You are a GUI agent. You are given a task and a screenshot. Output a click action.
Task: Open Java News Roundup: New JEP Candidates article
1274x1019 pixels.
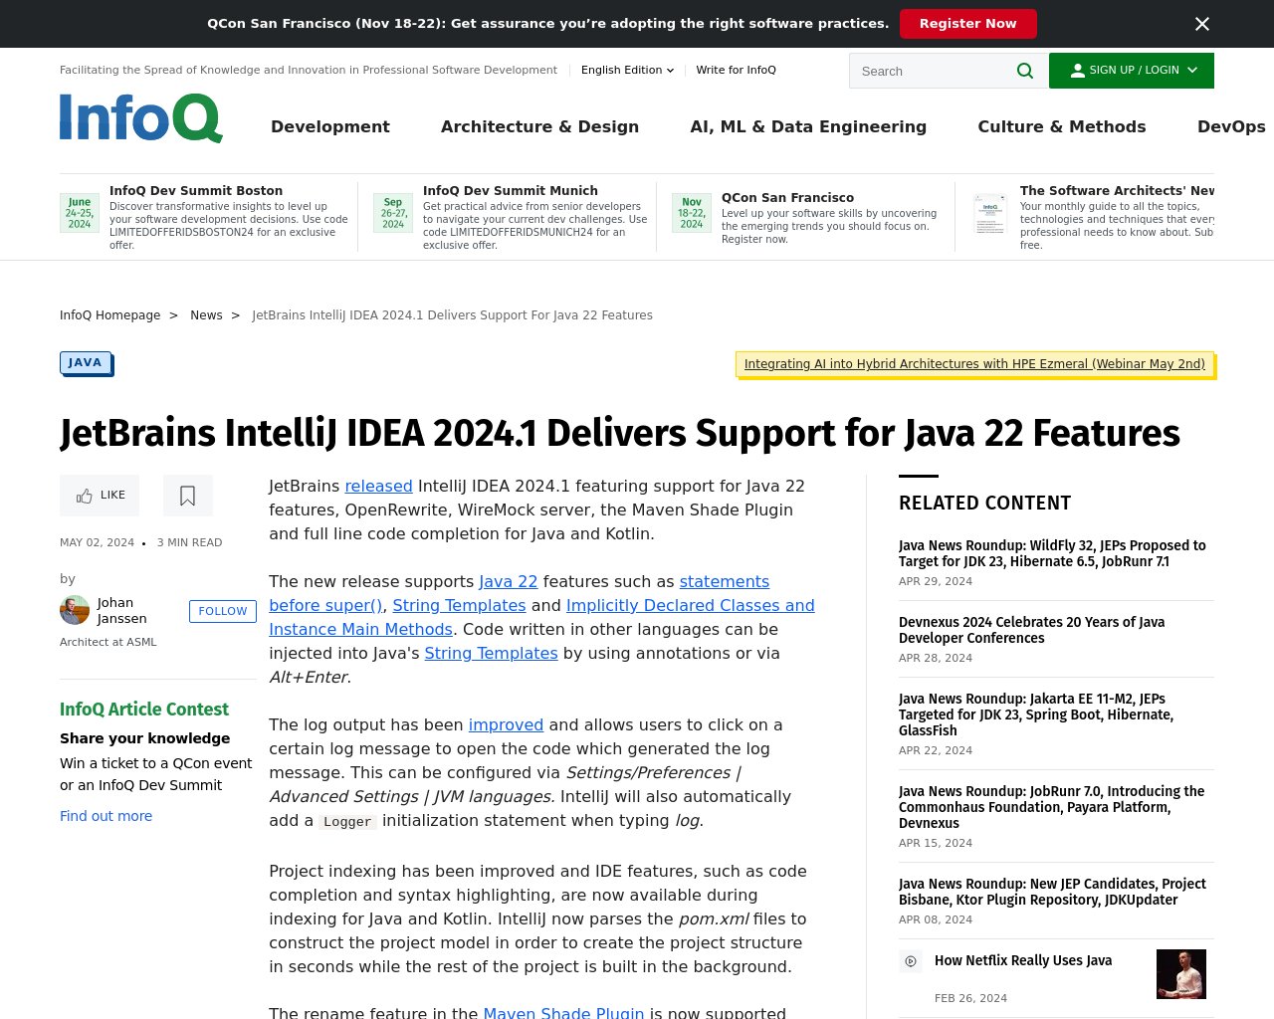pos(1052,892)
